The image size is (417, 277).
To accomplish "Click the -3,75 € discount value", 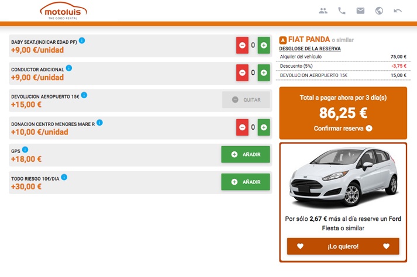I will pos(399,66).
